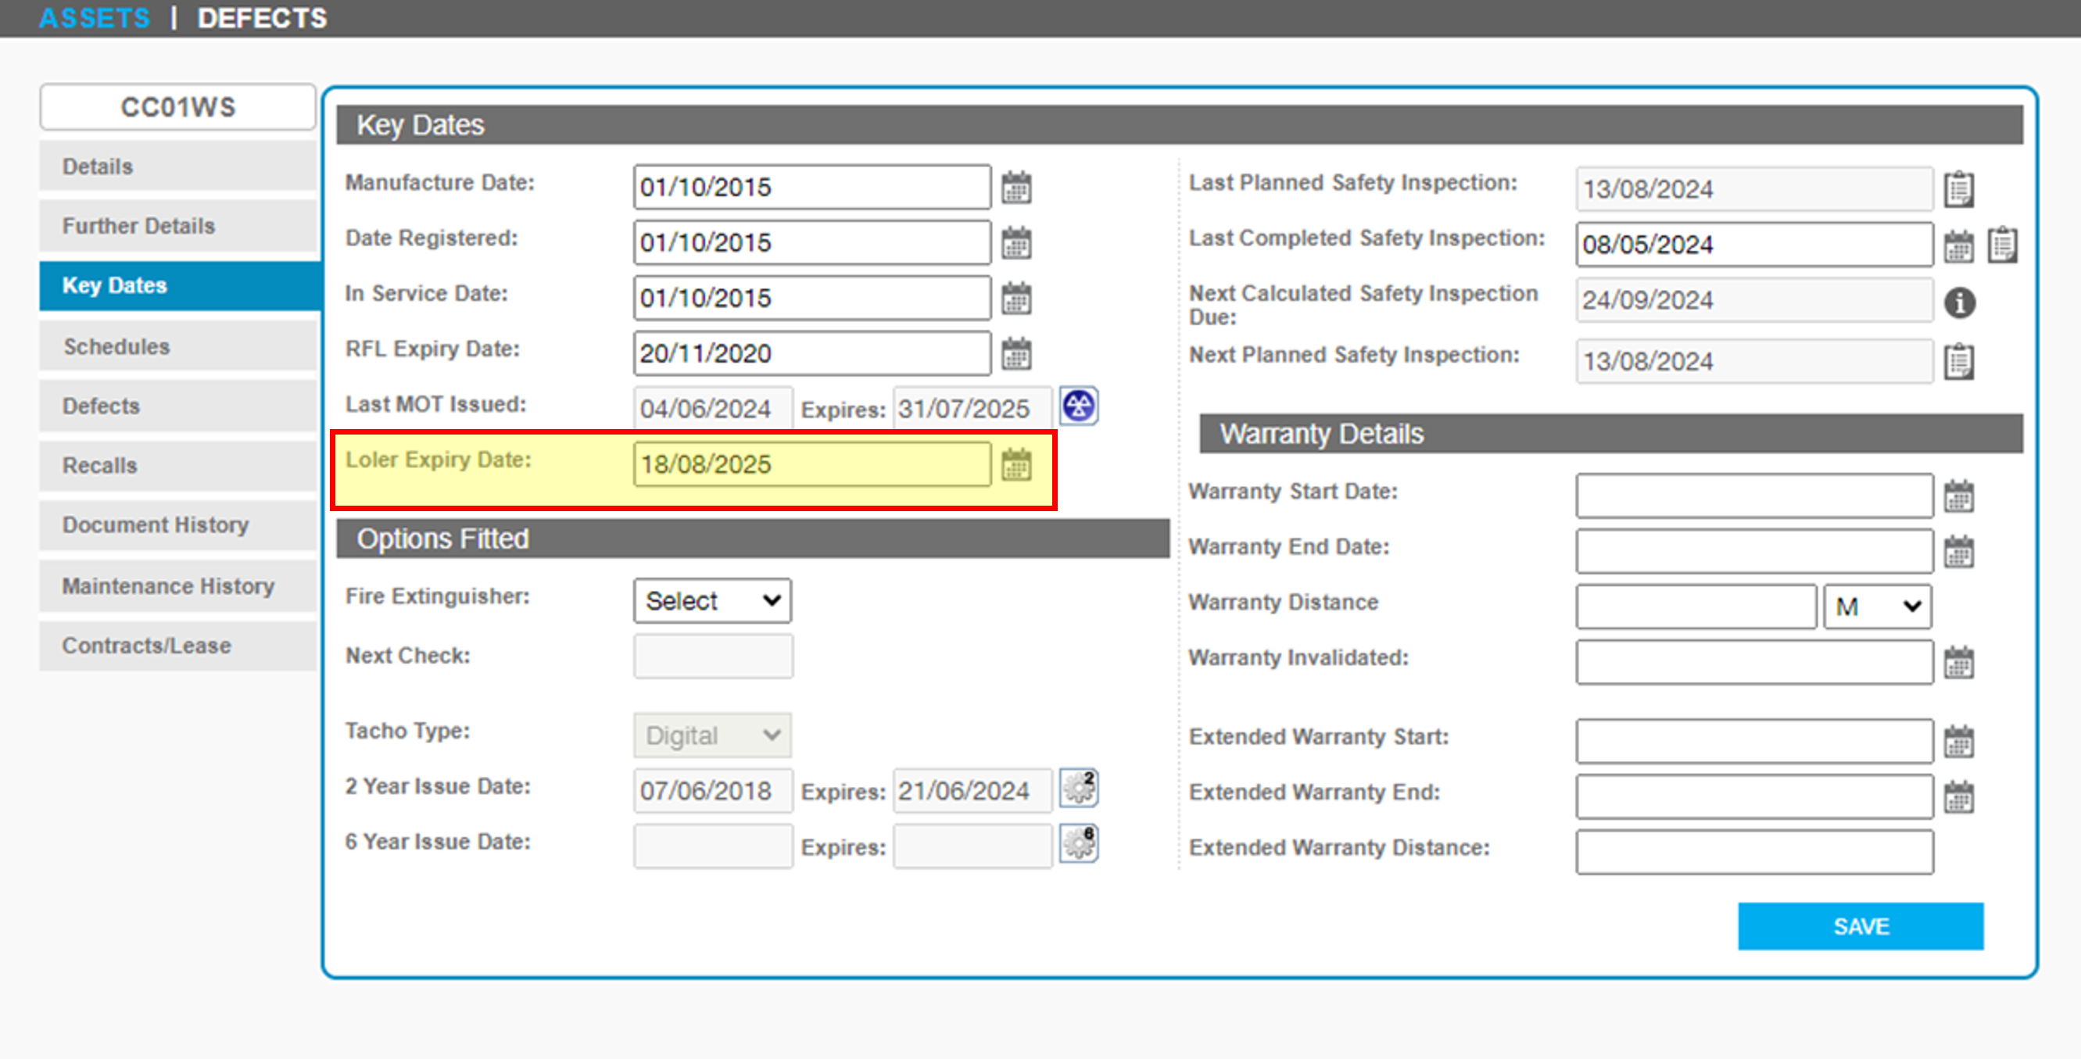Click the 6 Year Issue Date field

point(712,846)
